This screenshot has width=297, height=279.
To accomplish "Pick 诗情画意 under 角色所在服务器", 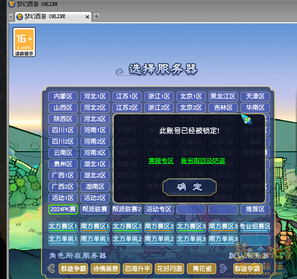I will tap(106, 269).
